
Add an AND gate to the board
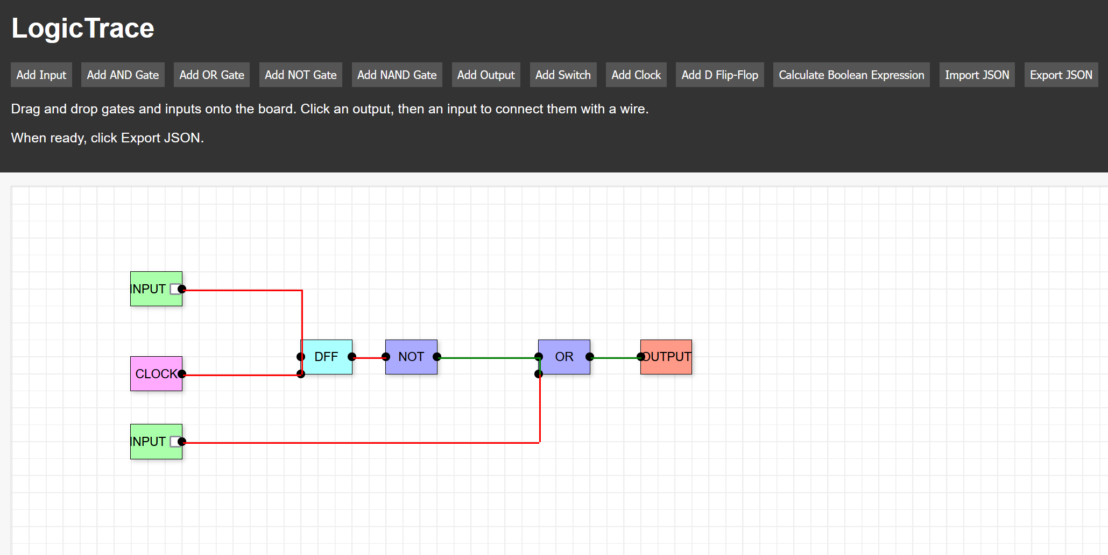pos(123,75)
